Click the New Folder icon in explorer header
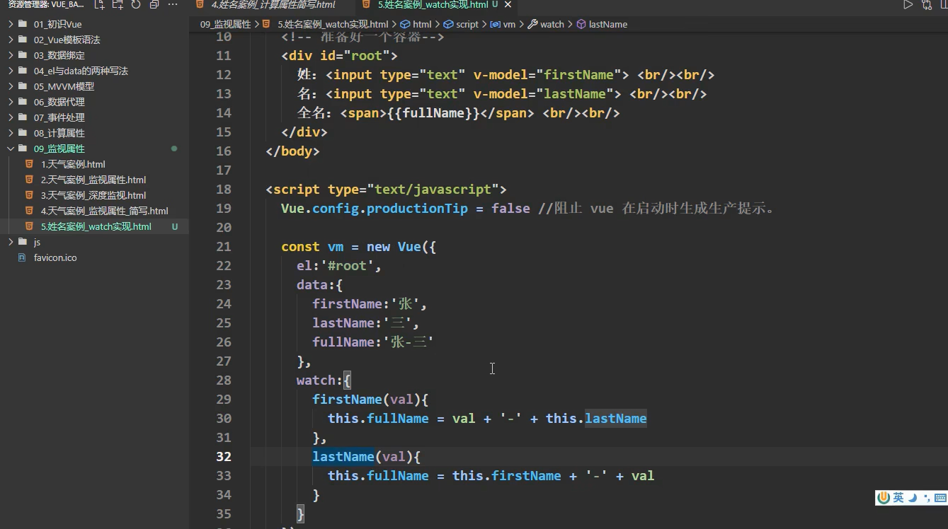 [x=118, y=5]
